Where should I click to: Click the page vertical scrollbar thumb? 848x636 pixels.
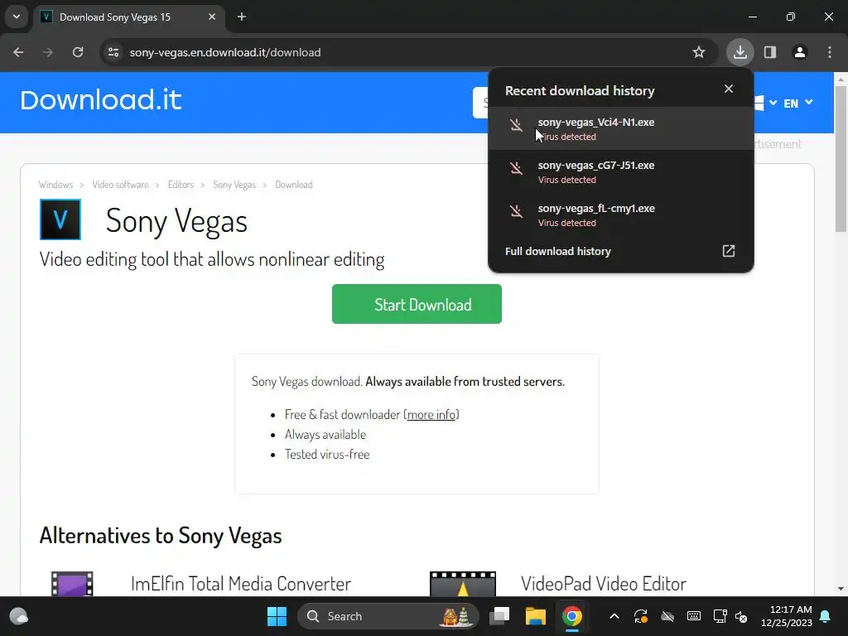[x=841, y=158]
